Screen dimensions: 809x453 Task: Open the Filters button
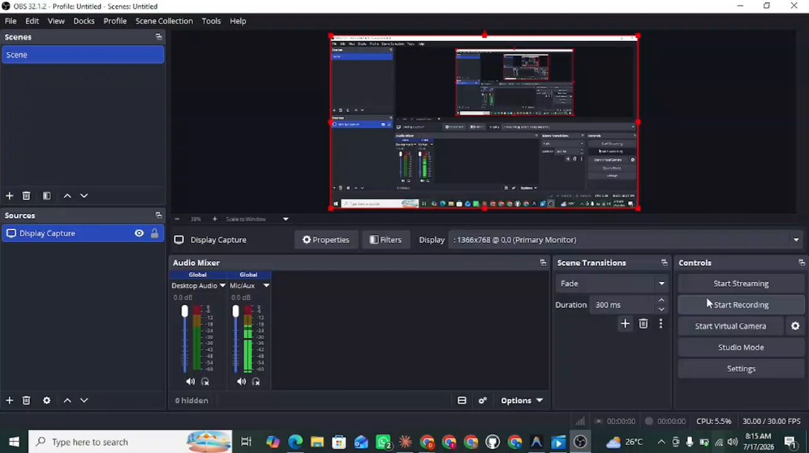[x=386, y=240]
